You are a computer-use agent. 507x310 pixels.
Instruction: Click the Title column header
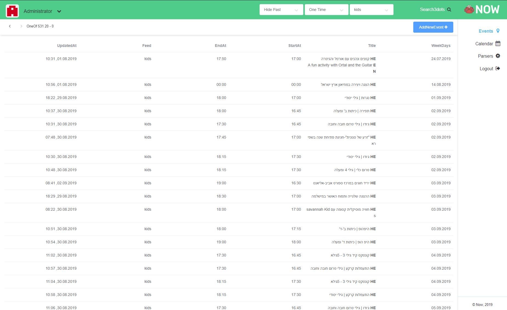[x=372, y=46]
